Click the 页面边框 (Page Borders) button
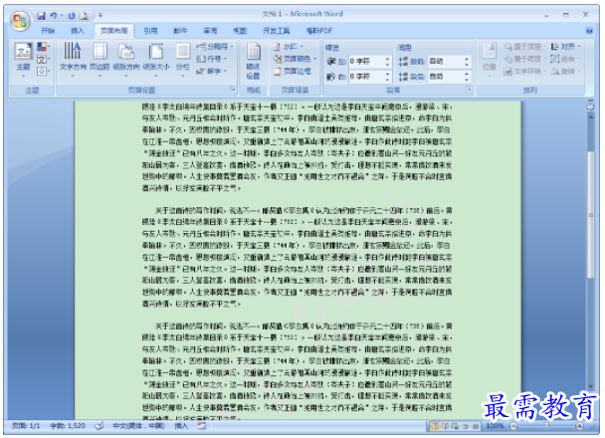Screen dimensions: 605x438 click(x=293, y=71)
